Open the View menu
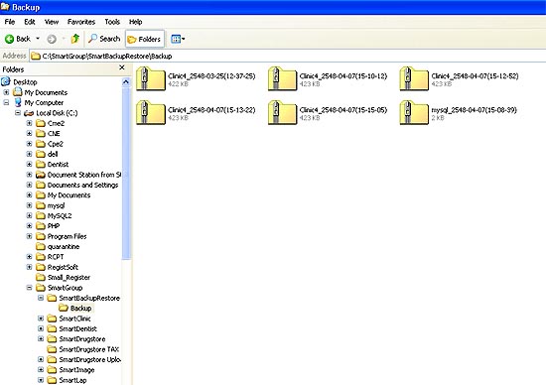Image resolution: width=546 pixels, height=385 pixels. 52,22
